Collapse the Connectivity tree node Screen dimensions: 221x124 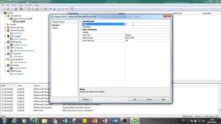pos(6,16)
